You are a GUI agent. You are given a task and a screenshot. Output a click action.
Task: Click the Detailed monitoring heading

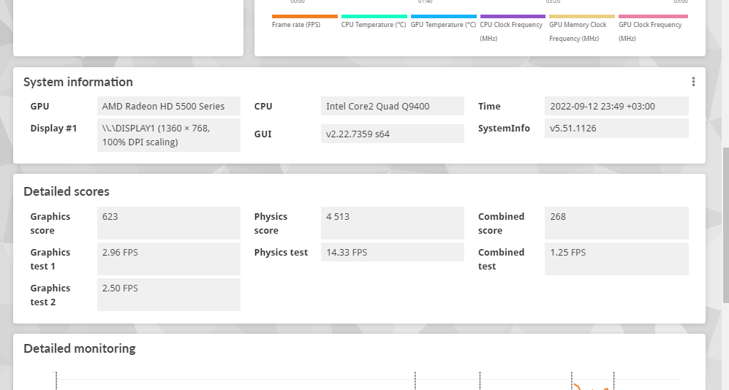click(80, 348)
